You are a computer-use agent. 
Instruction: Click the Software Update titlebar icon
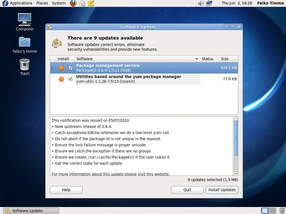point(49,27)
